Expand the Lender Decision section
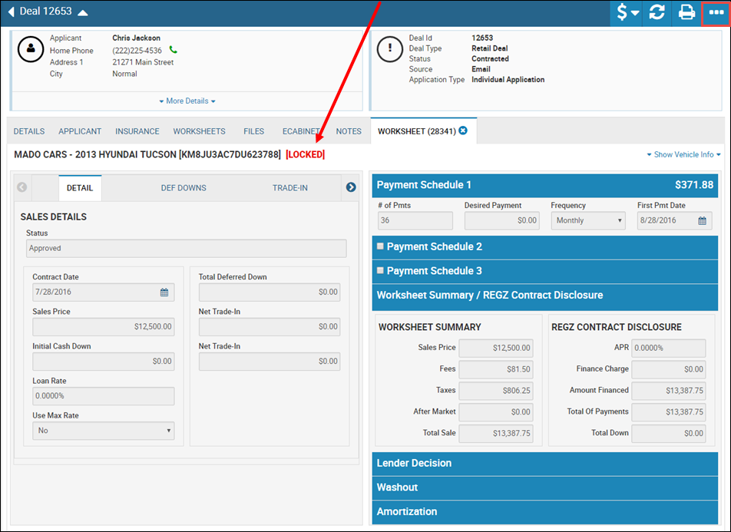731x532 pixels. (x=545, y=464)
